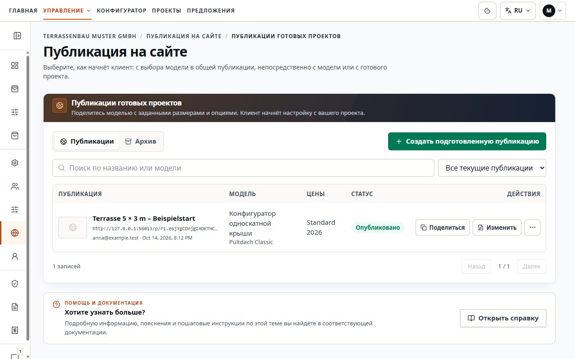Open the dollar receipt icon in sidebar
This screenshot has height=359, width=575.
point(15,330)
